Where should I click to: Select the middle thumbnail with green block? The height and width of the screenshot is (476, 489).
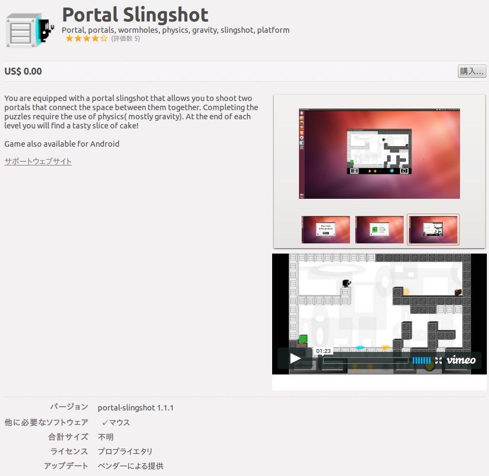point(379,229)
